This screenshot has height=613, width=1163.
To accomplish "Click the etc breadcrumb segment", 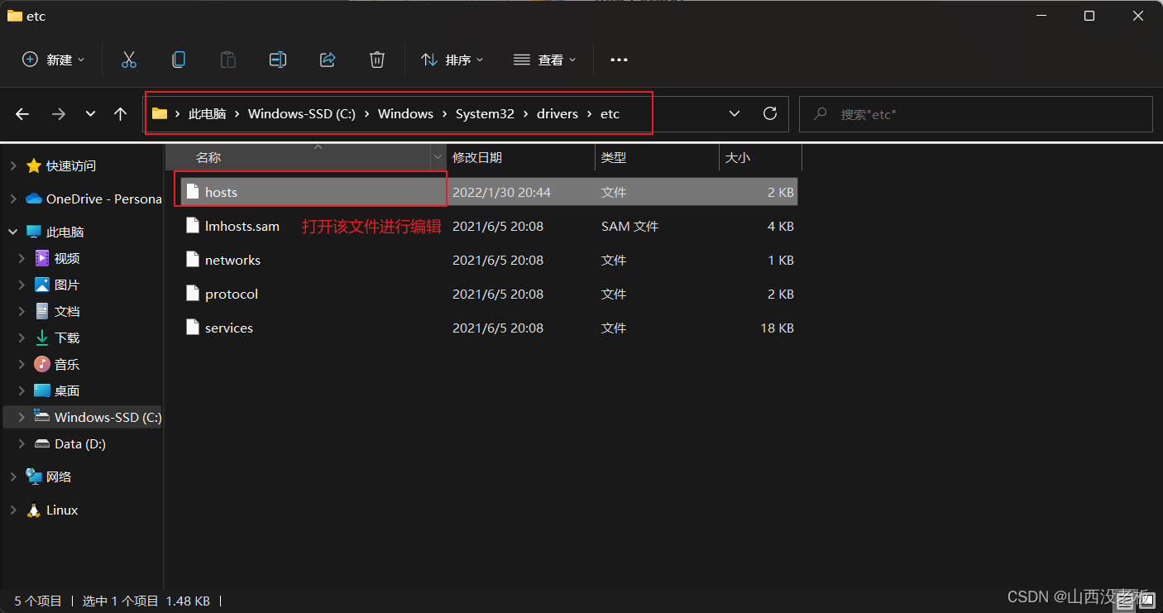I will pyautogui.click(x=610, y=114).
